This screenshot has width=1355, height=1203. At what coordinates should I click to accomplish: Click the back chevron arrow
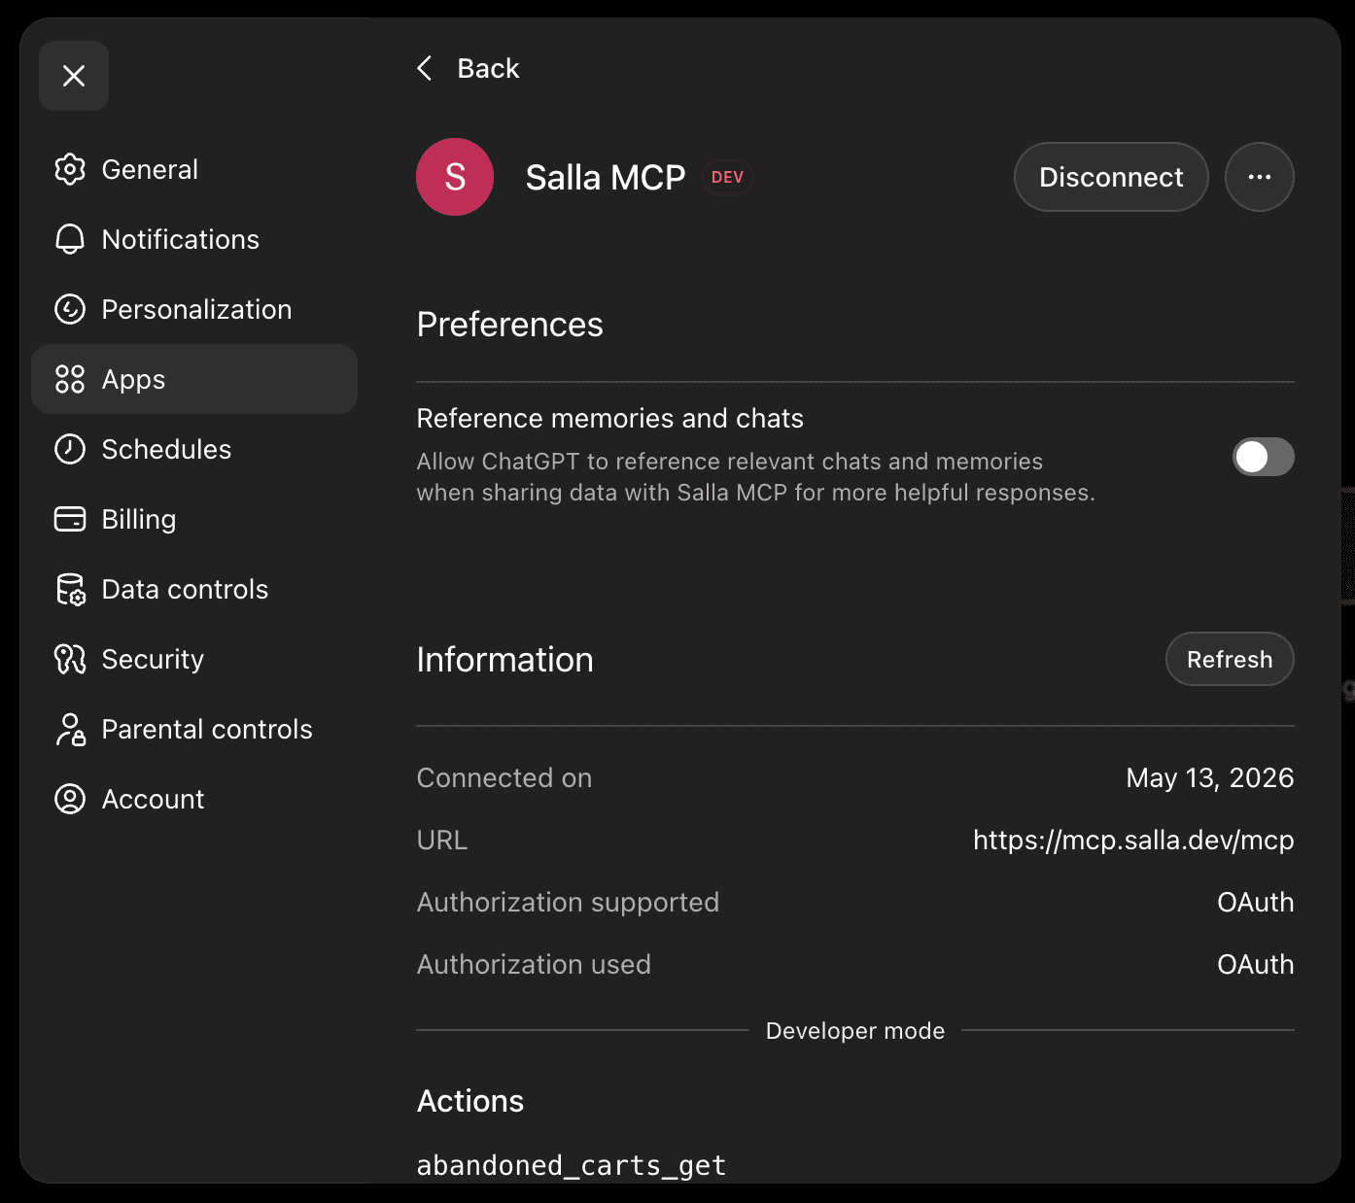[x=425, y=68]
